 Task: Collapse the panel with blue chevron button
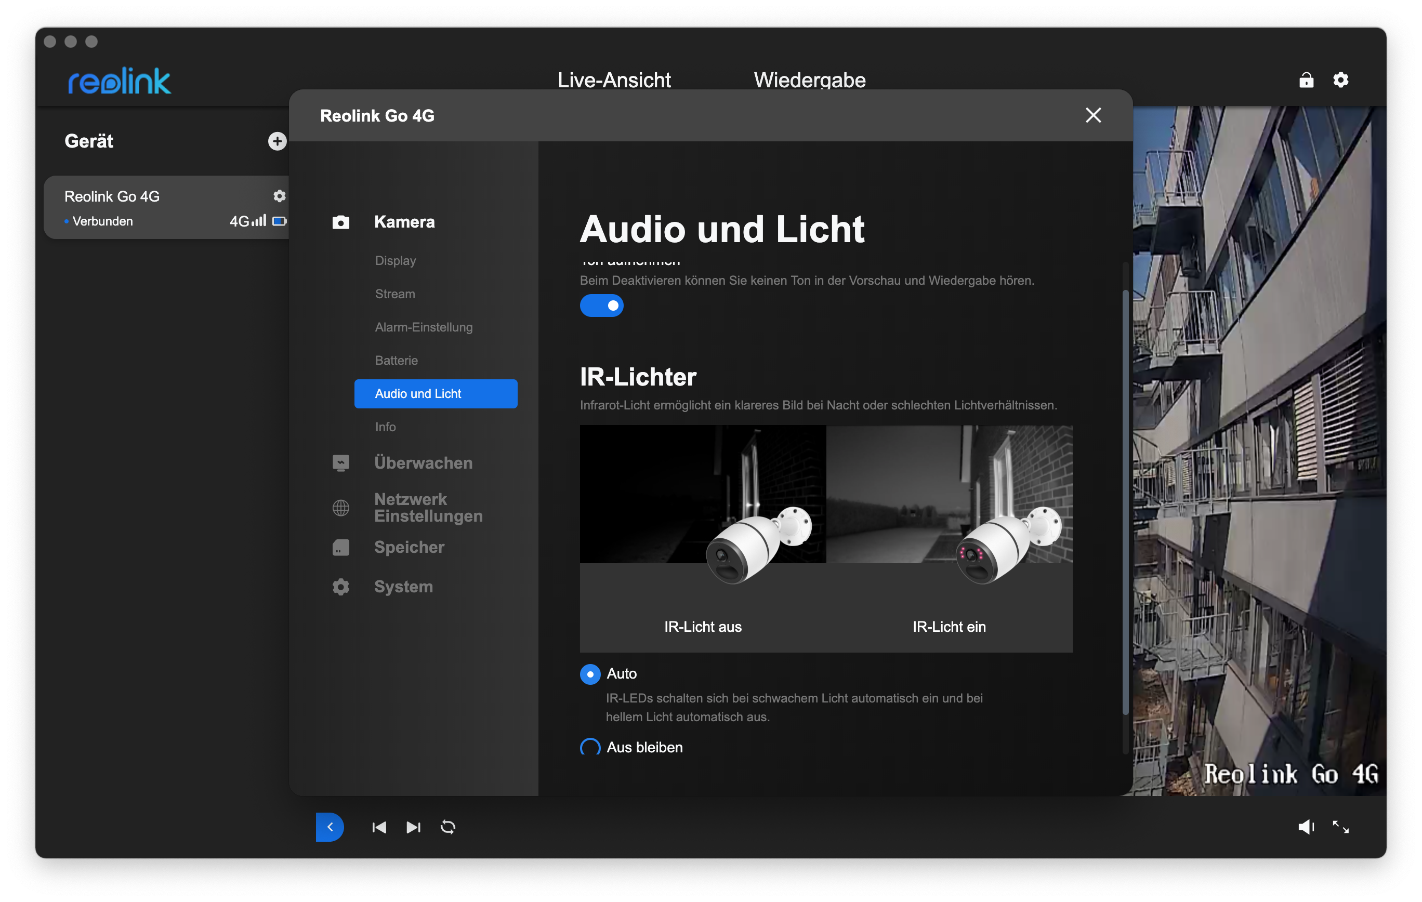(x=330, y=827)
